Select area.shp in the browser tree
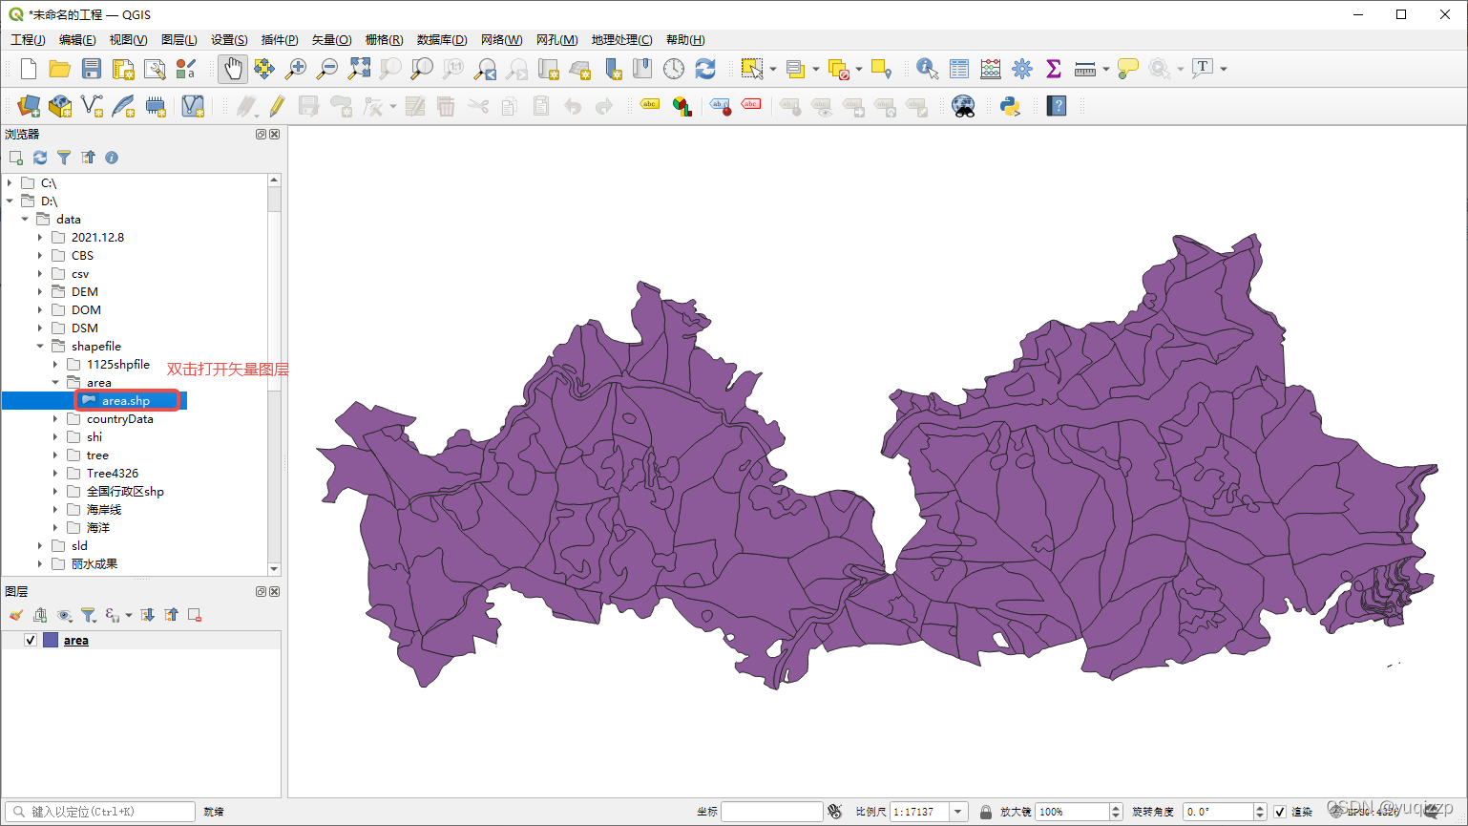 click(126, 400)
